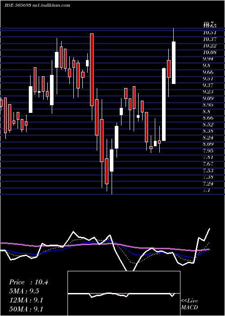This screenshot has width=225, height=316.
Task: Click the Price : 10.4 readout
Action: click(28, 282)
